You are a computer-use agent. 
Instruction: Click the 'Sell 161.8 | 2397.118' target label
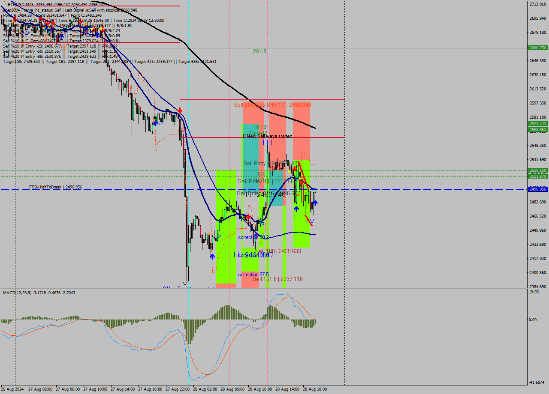279,278
